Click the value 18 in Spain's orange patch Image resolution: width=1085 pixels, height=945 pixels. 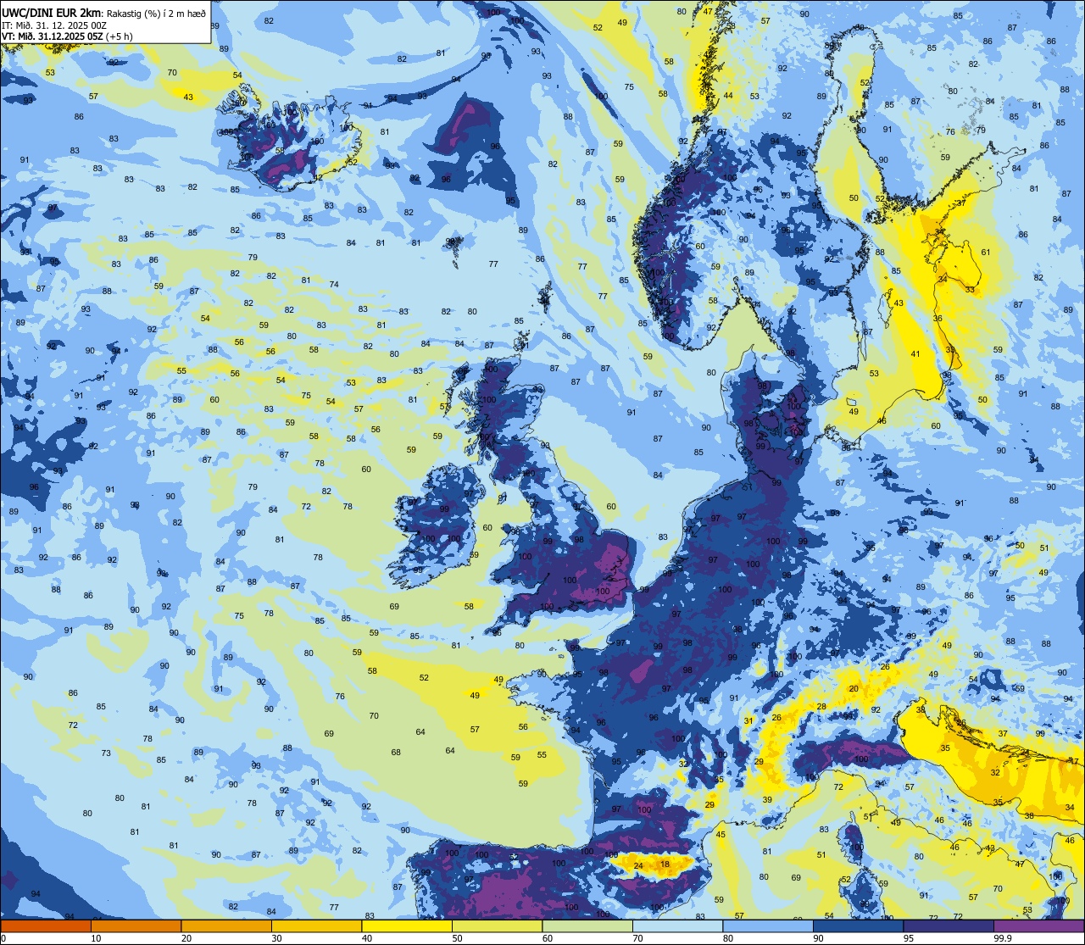point(665,864)
